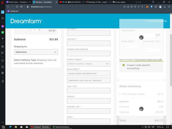Switch to Acceso rápido tab
The width and height of the screenshot is (172, 129).
[x=125, y=2]
